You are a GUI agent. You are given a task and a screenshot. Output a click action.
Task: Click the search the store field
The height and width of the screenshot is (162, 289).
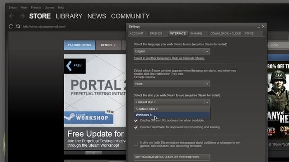[278, 45]
